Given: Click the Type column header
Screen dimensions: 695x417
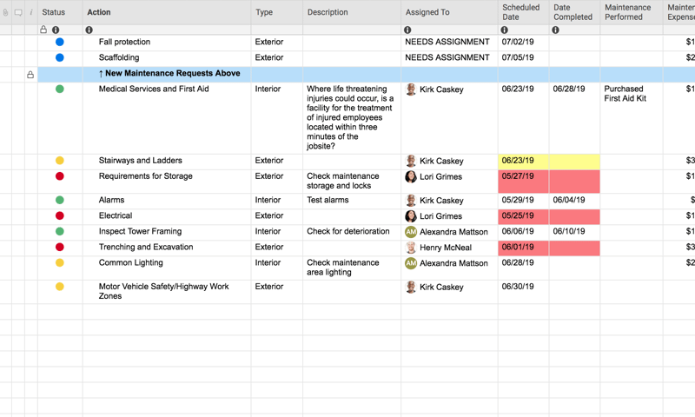Looking at the screenshot, I should coord(277,12).
